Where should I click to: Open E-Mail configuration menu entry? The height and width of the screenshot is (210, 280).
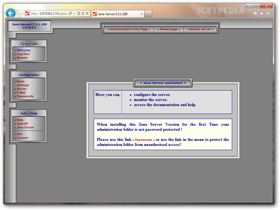pos(20,93)
